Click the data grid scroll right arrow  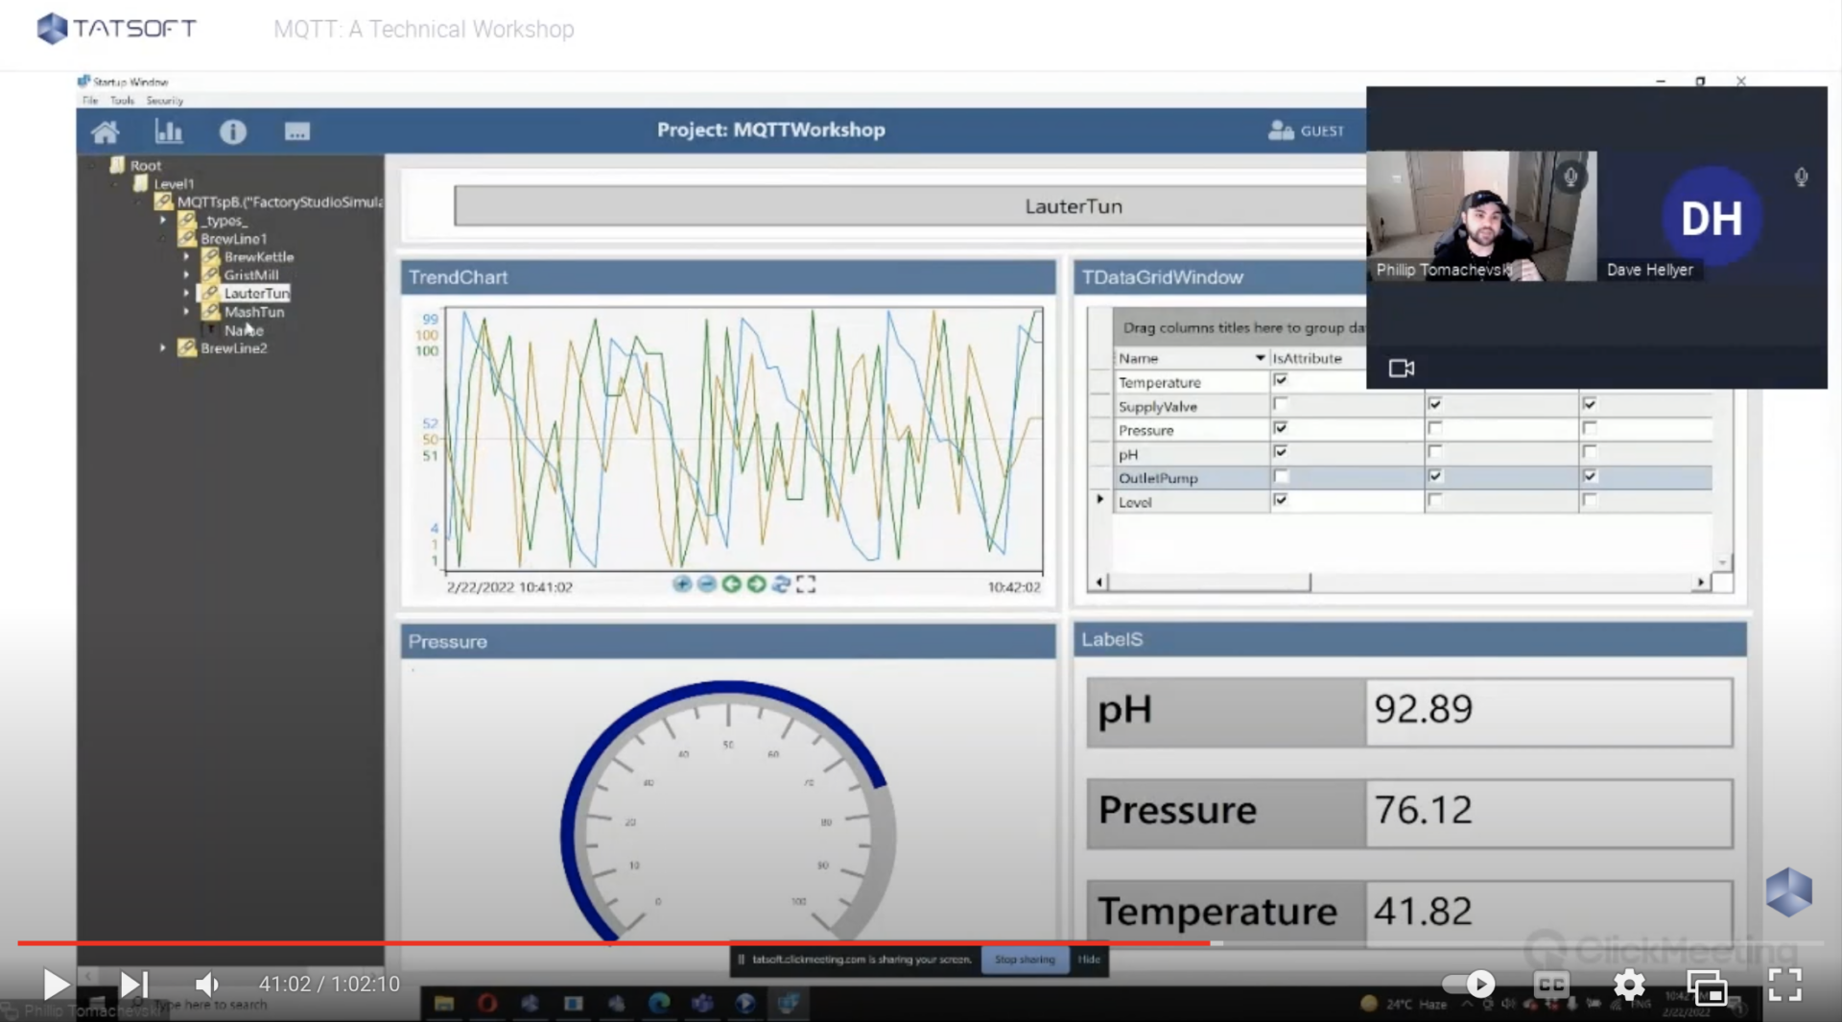[1700, 582]
